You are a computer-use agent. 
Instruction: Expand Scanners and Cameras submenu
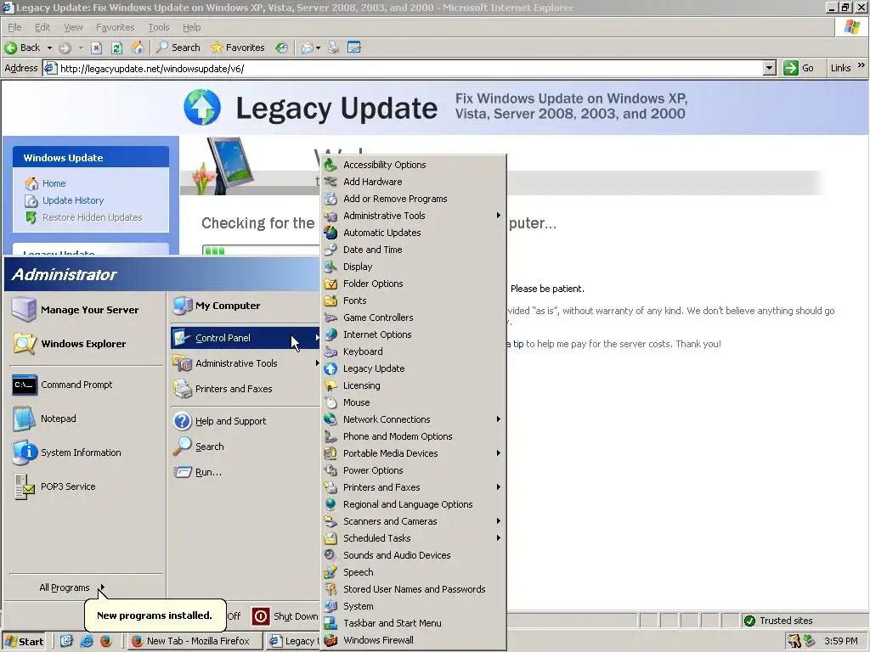tap(498, 521)
